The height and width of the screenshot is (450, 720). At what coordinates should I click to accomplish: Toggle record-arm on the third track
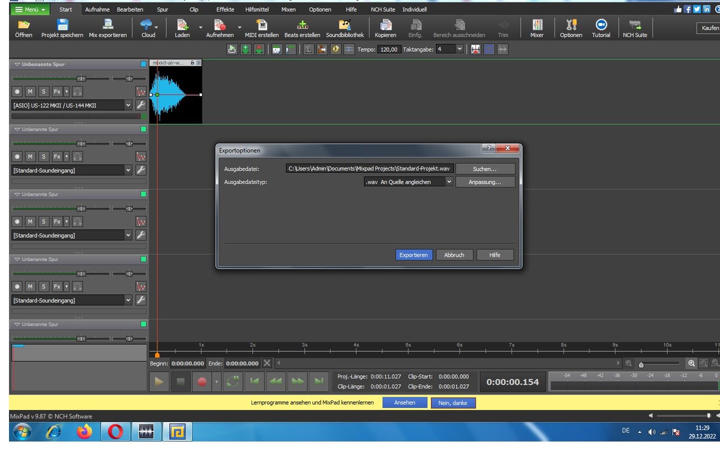pos(17,222)
